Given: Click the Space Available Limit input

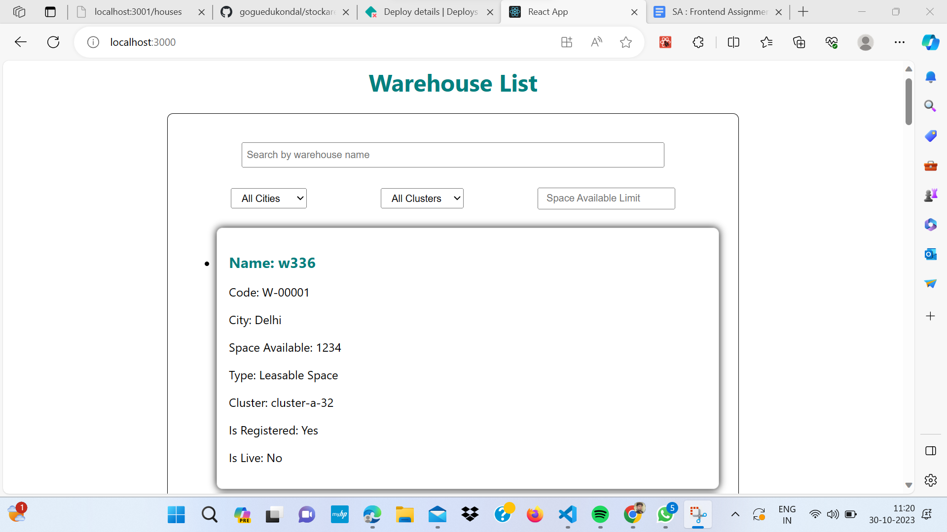Looking at the screenshot, I should [606, 199].
